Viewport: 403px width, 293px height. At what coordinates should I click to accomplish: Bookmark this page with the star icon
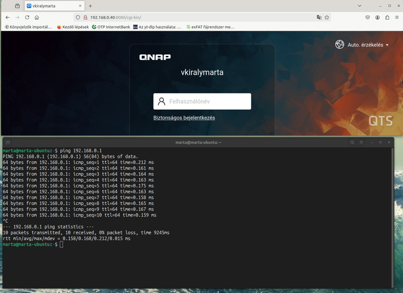pyautogui.click(x=327, y=17)
